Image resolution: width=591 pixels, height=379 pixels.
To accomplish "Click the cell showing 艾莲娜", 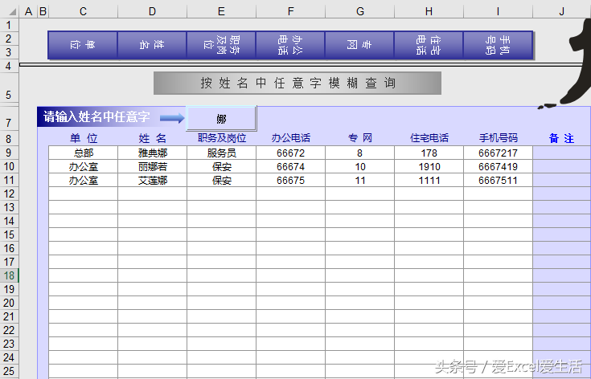I will (x=152, y=181).
